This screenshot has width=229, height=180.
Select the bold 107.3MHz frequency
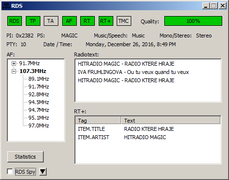[33, 71]
